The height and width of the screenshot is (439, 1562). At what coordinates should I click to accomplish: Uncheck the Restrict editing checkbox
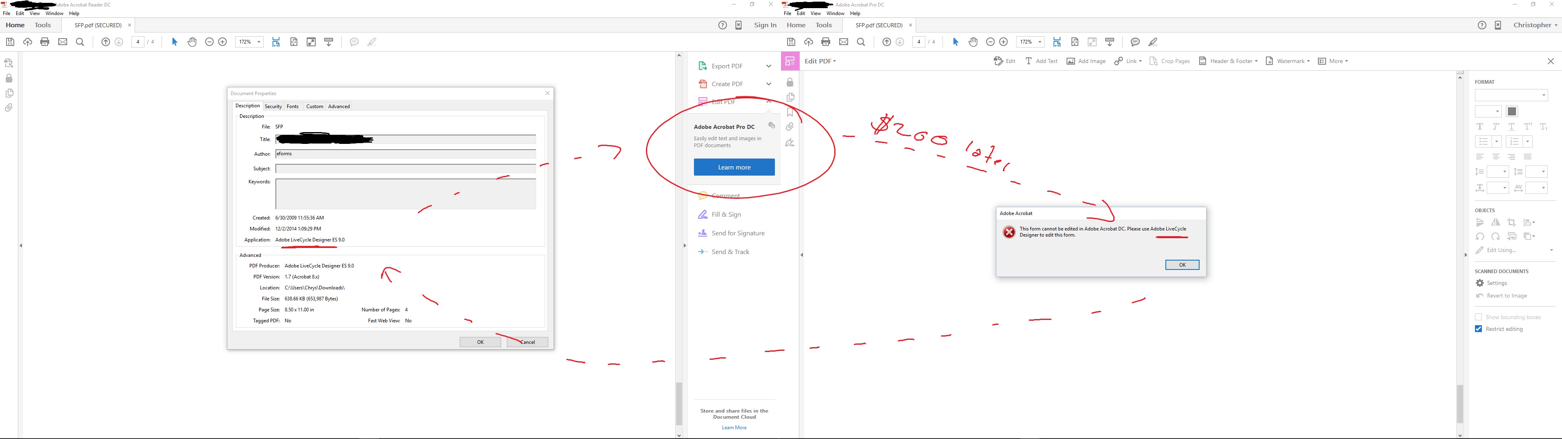click(1478, 329)
